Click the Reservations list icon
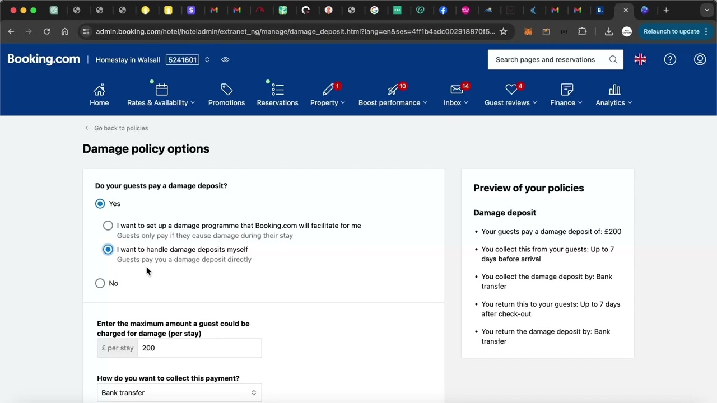This screenshot has height=403, width=717. pyautogui.click(x=277, y=90)
